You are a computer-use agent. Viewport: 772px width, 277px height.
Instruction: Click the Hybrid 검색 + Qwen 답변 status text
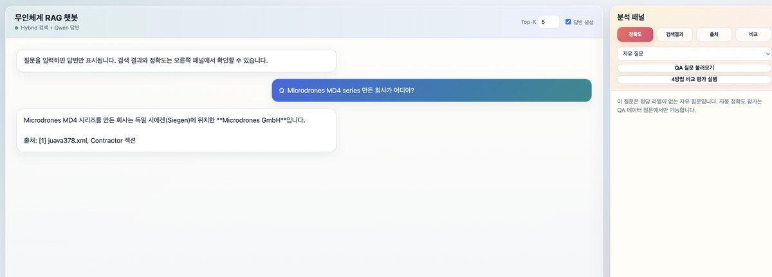click(50, 28)
